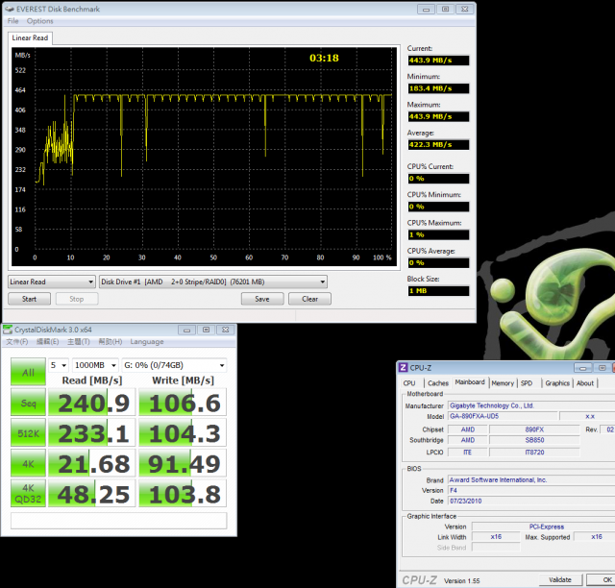Click the All test button in CrystalDiskMark
Screen dimensions: 615x588
(x=28, y=372)
